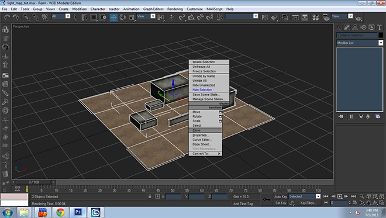Image resolution: width=386 pixels, height=218 pixels.
Task: Toggle the Angle Snap icon
Action: [191, 17]
